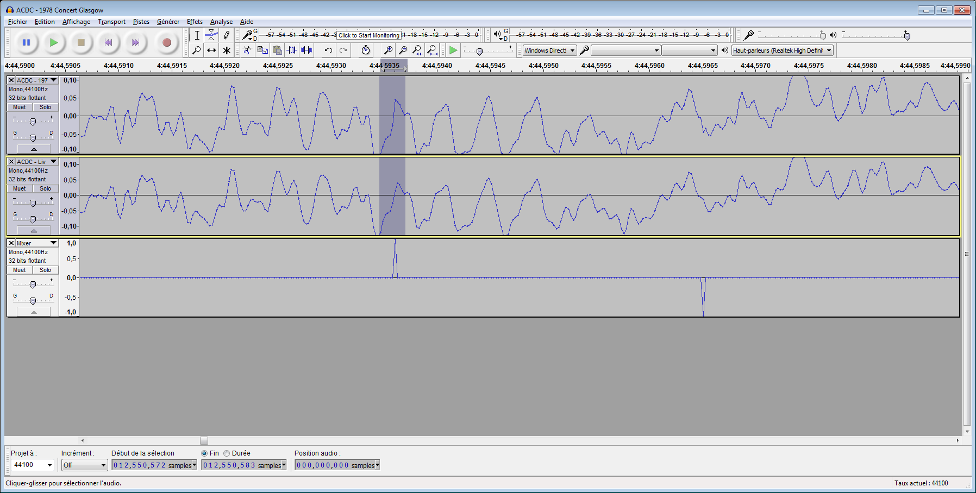The height and width of the screenshot is (493, 976).
Task: Zoom out with the minus magnifier
Action: click(x=403, y=50)
